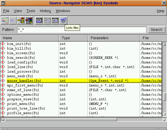Click the function icon beside kim_search
167x130 pixels.
click(3, 58)
